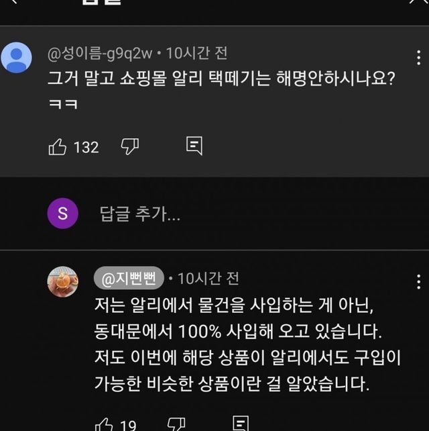Open the @지뻔뻔 channel name badge
This screenshot has width=429, height=431.
[128, 277]
